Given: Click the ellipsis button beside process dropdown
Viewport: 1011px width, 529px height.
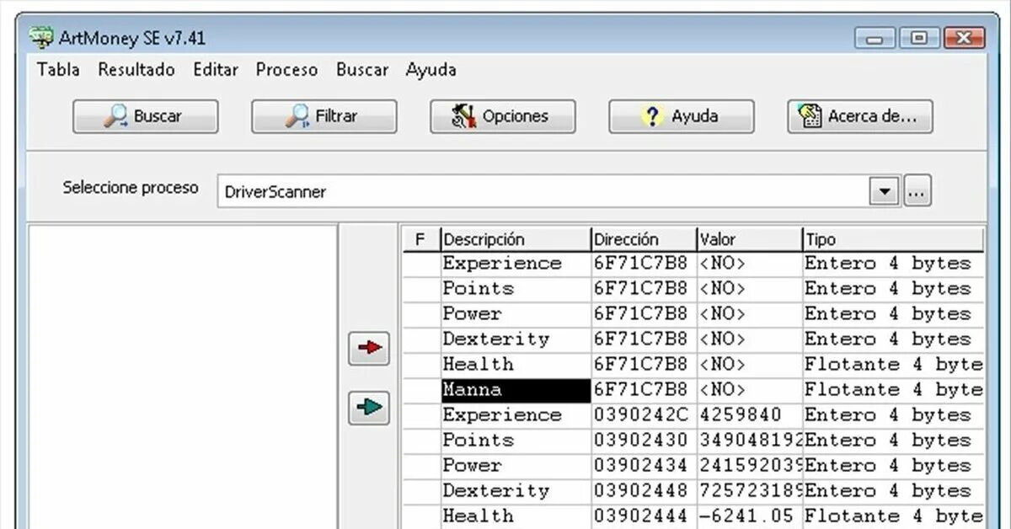Looking at the screenshot, I should click(917, 191).
